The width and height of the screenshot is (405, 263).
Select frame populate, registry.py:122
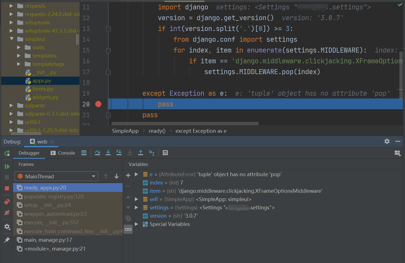[x=68, y=196]
